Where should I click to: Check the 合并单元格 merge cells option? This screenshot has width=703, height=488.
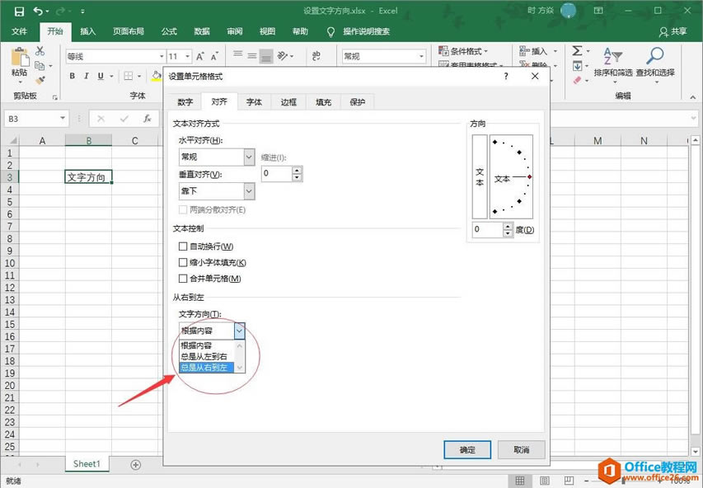pos(182,279)
